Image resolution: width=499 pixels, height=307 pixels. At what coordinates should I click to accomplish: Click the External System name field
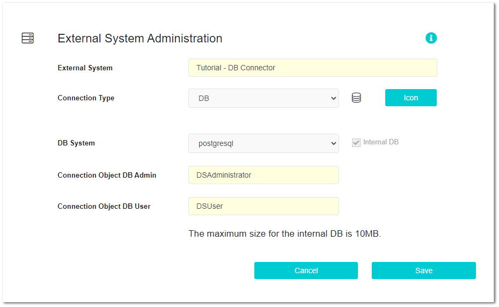click(312, 68)
